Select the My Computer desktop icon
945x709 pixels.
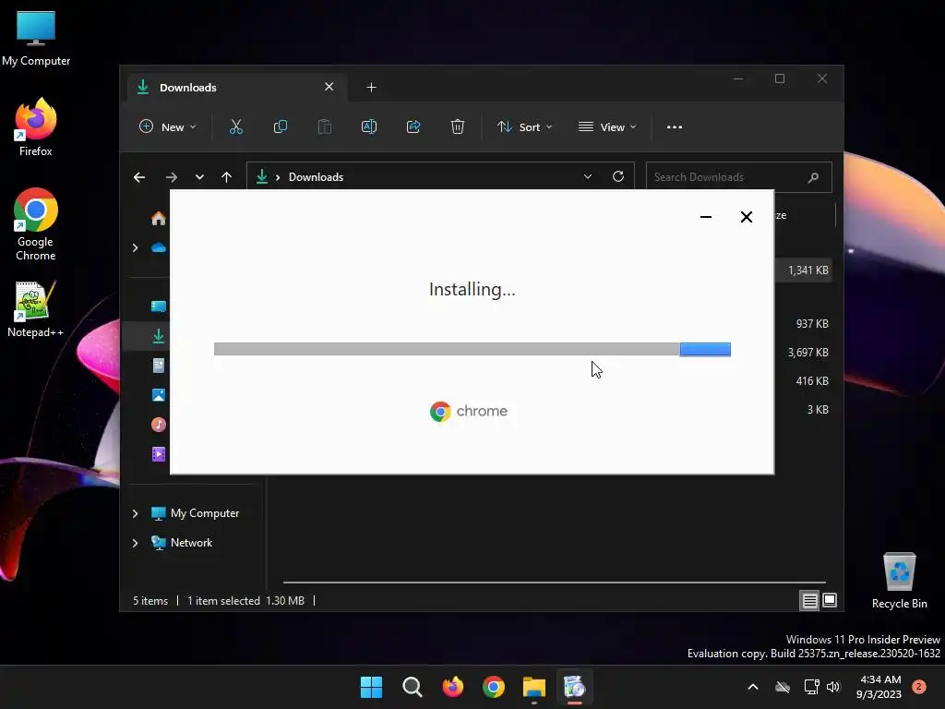pos(36,39)
